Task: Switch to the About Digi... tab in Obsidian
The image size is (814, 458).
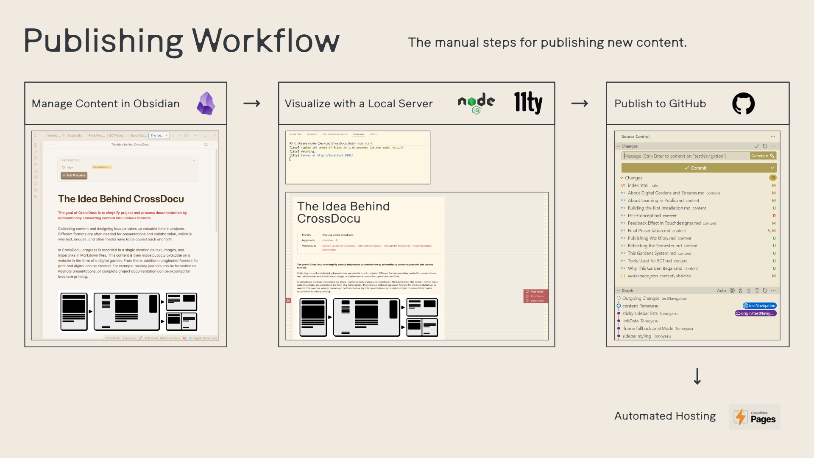Action: pos(138,135)
